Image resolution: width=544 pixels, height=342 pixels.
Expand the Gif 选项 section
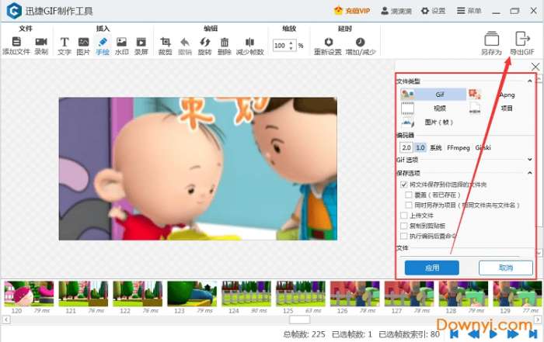tap(531, 159)
